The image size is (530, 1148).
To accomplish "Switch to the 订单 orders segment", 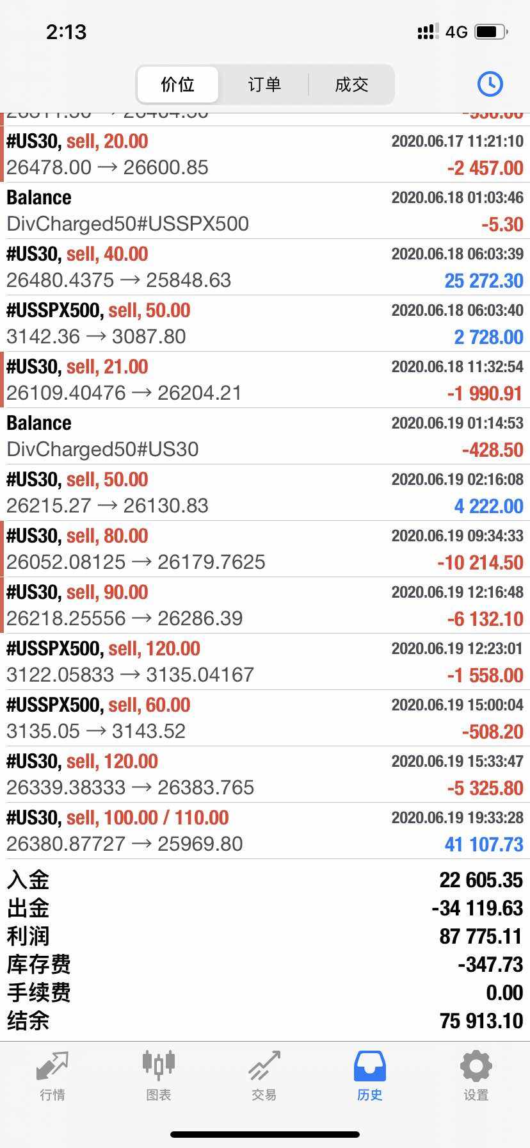I will point(264,85).
